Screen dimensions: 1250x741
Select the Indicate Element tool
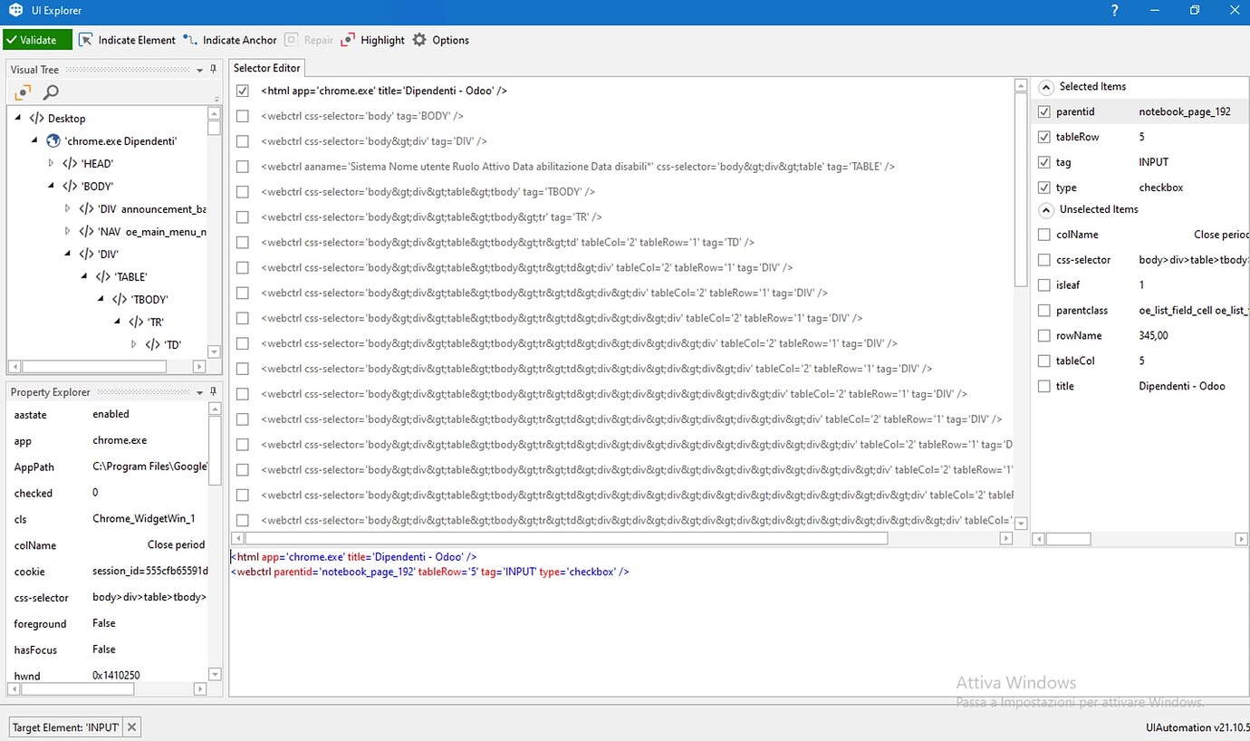[127, 40]
